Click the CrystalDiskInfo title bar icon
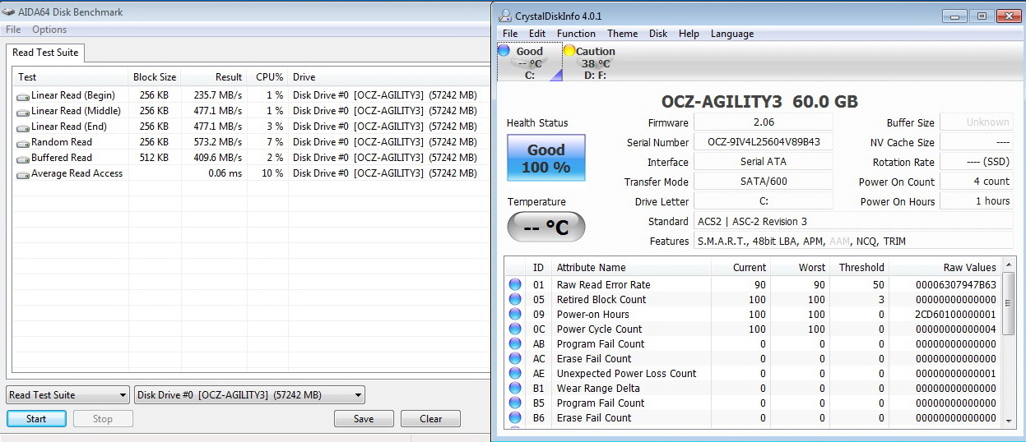Image resolution: width=1026 pixels, height=442 pixels. (x=504, y=16)
